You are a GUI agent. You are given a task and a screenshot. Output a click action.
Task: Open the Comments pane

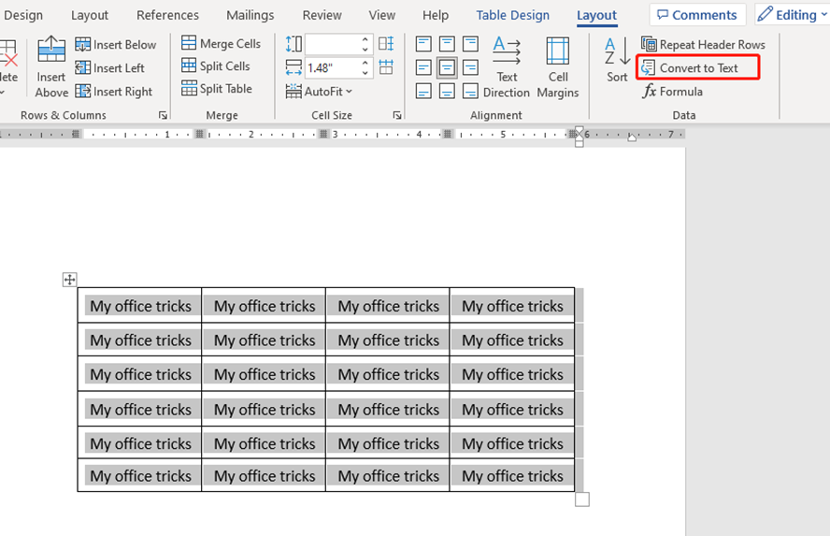[697, 15]
